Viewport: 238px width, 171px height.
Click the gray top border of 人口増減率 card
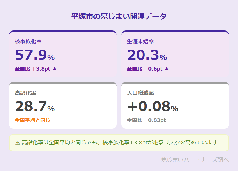pos(175,83)
